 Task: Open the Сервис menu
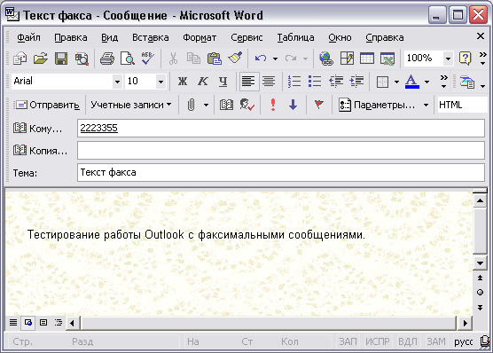[246, 37]
